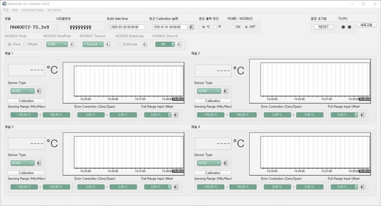Click the Channel 4 trend chart
381x206 pixels.
(x=310, y=154)
